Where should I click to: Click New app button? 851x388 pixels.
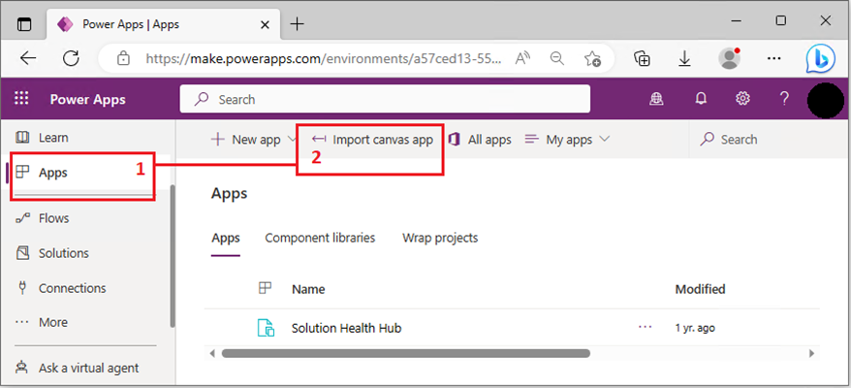tap(245, 140)
